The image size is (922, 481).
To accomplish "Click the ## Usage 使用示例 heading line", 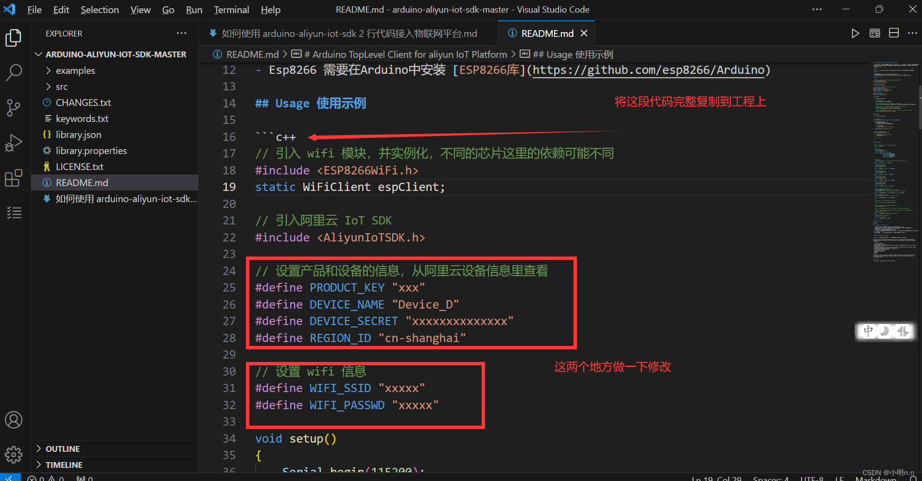I will (x=311, y=103).
